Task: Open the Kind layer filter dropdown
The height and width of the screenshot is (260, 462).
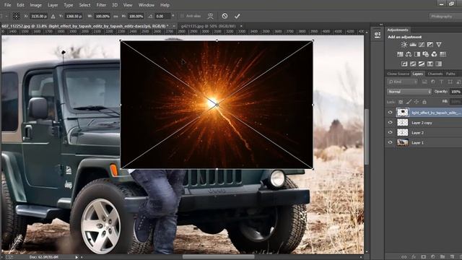Action: tap(402, 82)
